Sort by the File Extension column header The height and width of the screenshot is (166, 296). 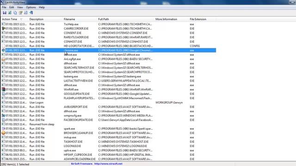coord(203,19)
